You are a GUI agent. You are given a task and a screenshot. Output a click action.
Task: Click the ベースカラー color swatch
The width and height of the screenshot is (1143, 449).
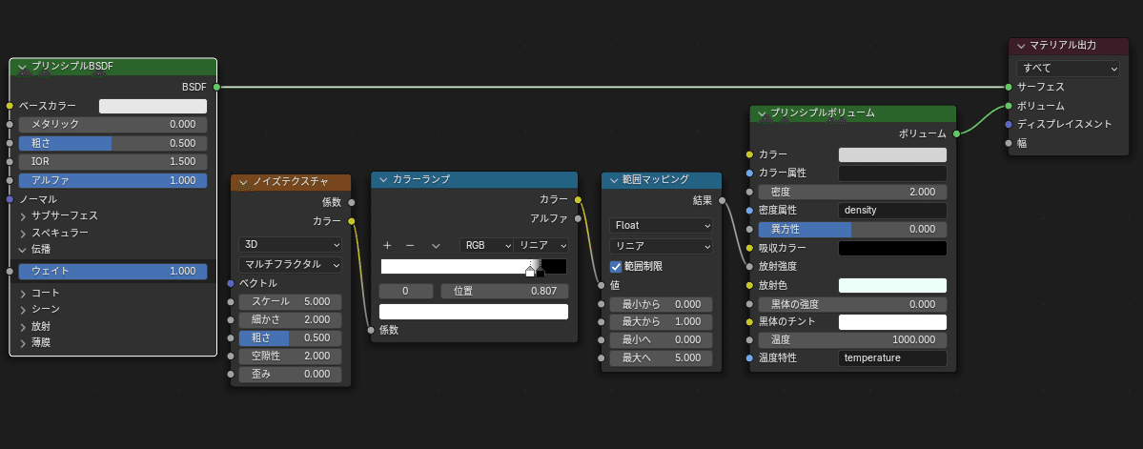[153, 107]
